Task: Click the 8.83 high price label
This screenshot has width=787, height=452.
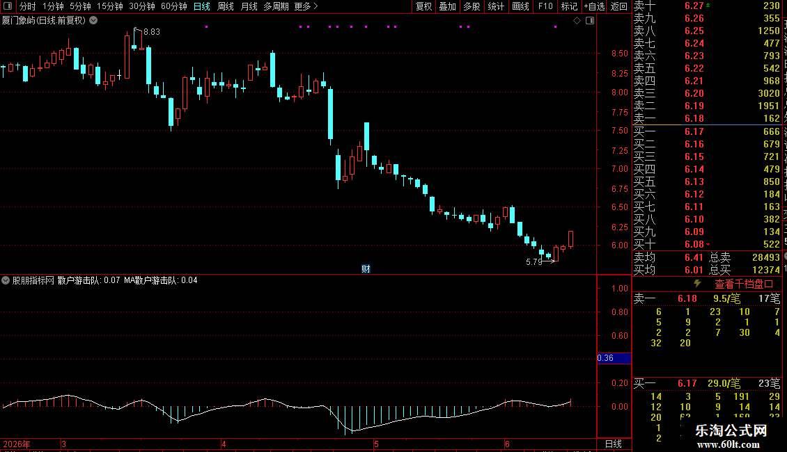Action: tap(152, 31)
